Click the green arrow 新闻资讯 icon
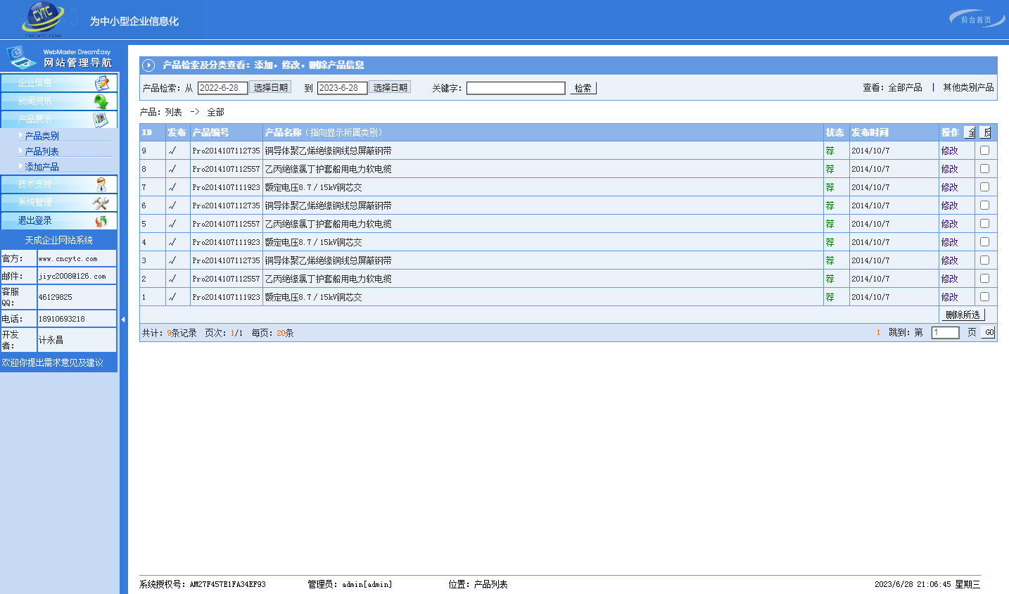Screen dimensions: 1009x594 (101, 101)
